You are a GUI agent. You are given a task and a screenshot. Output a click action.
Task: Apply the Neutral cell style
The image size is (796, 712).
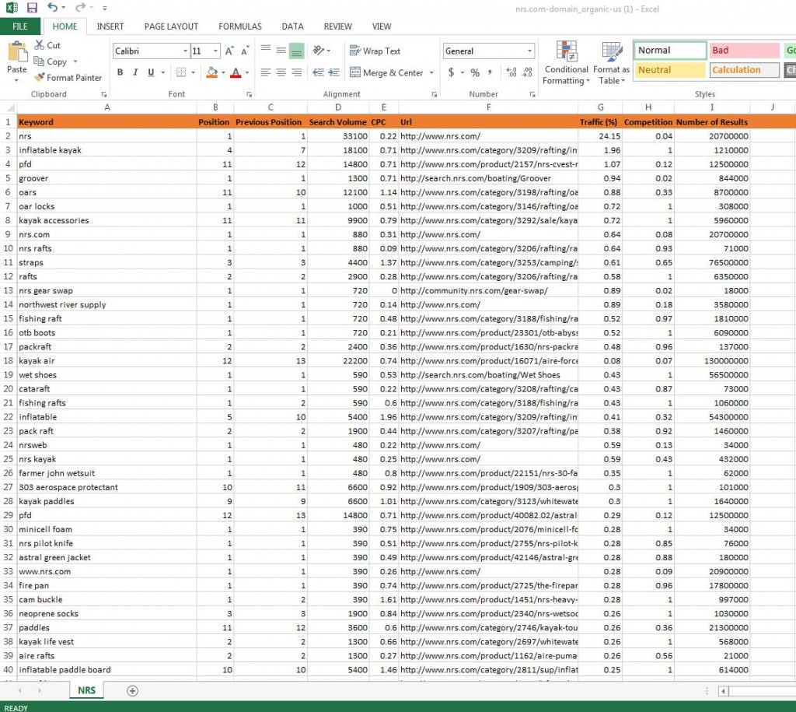pyautogui.click(x=669, y=70)
